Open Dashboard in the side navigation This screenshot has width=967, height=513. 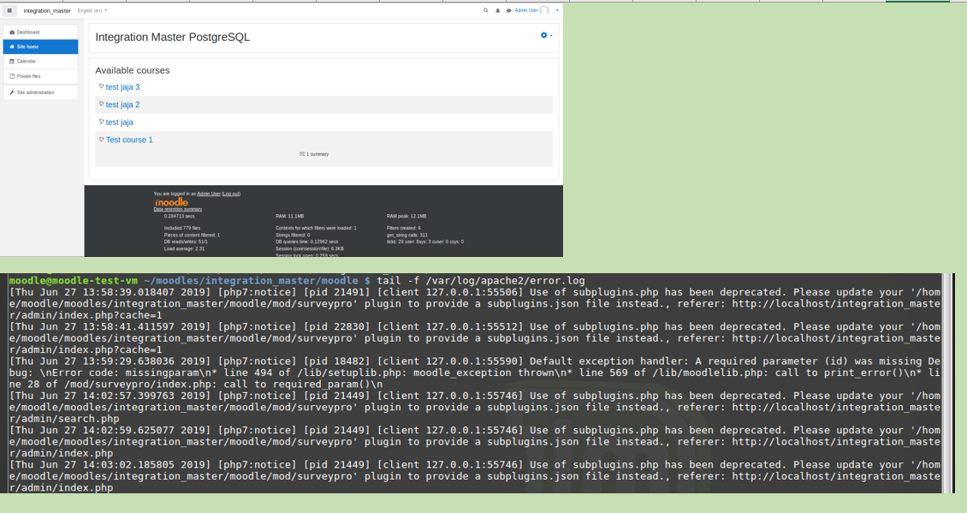41,32
